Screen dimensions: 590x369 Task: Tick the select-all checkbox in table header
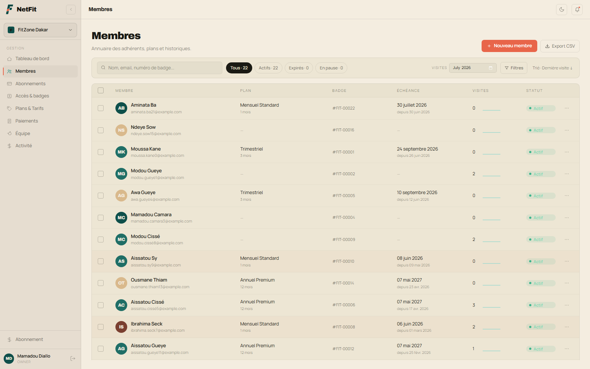pos(101,90)
